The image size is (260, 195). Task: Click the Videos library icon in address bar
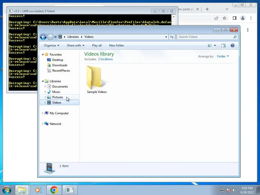click(60, 37)
